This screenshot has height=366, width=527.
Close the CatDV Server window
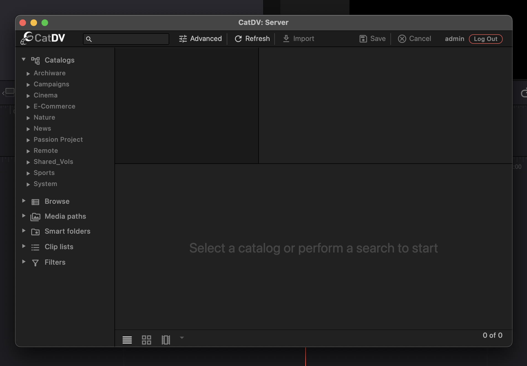pyautogui.click(x=23, y=23)
